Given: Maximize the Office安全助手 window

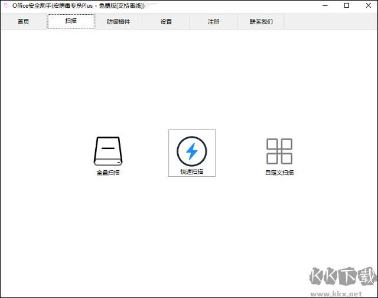Looking at the screenshot, I should click(x=347, y=5).
